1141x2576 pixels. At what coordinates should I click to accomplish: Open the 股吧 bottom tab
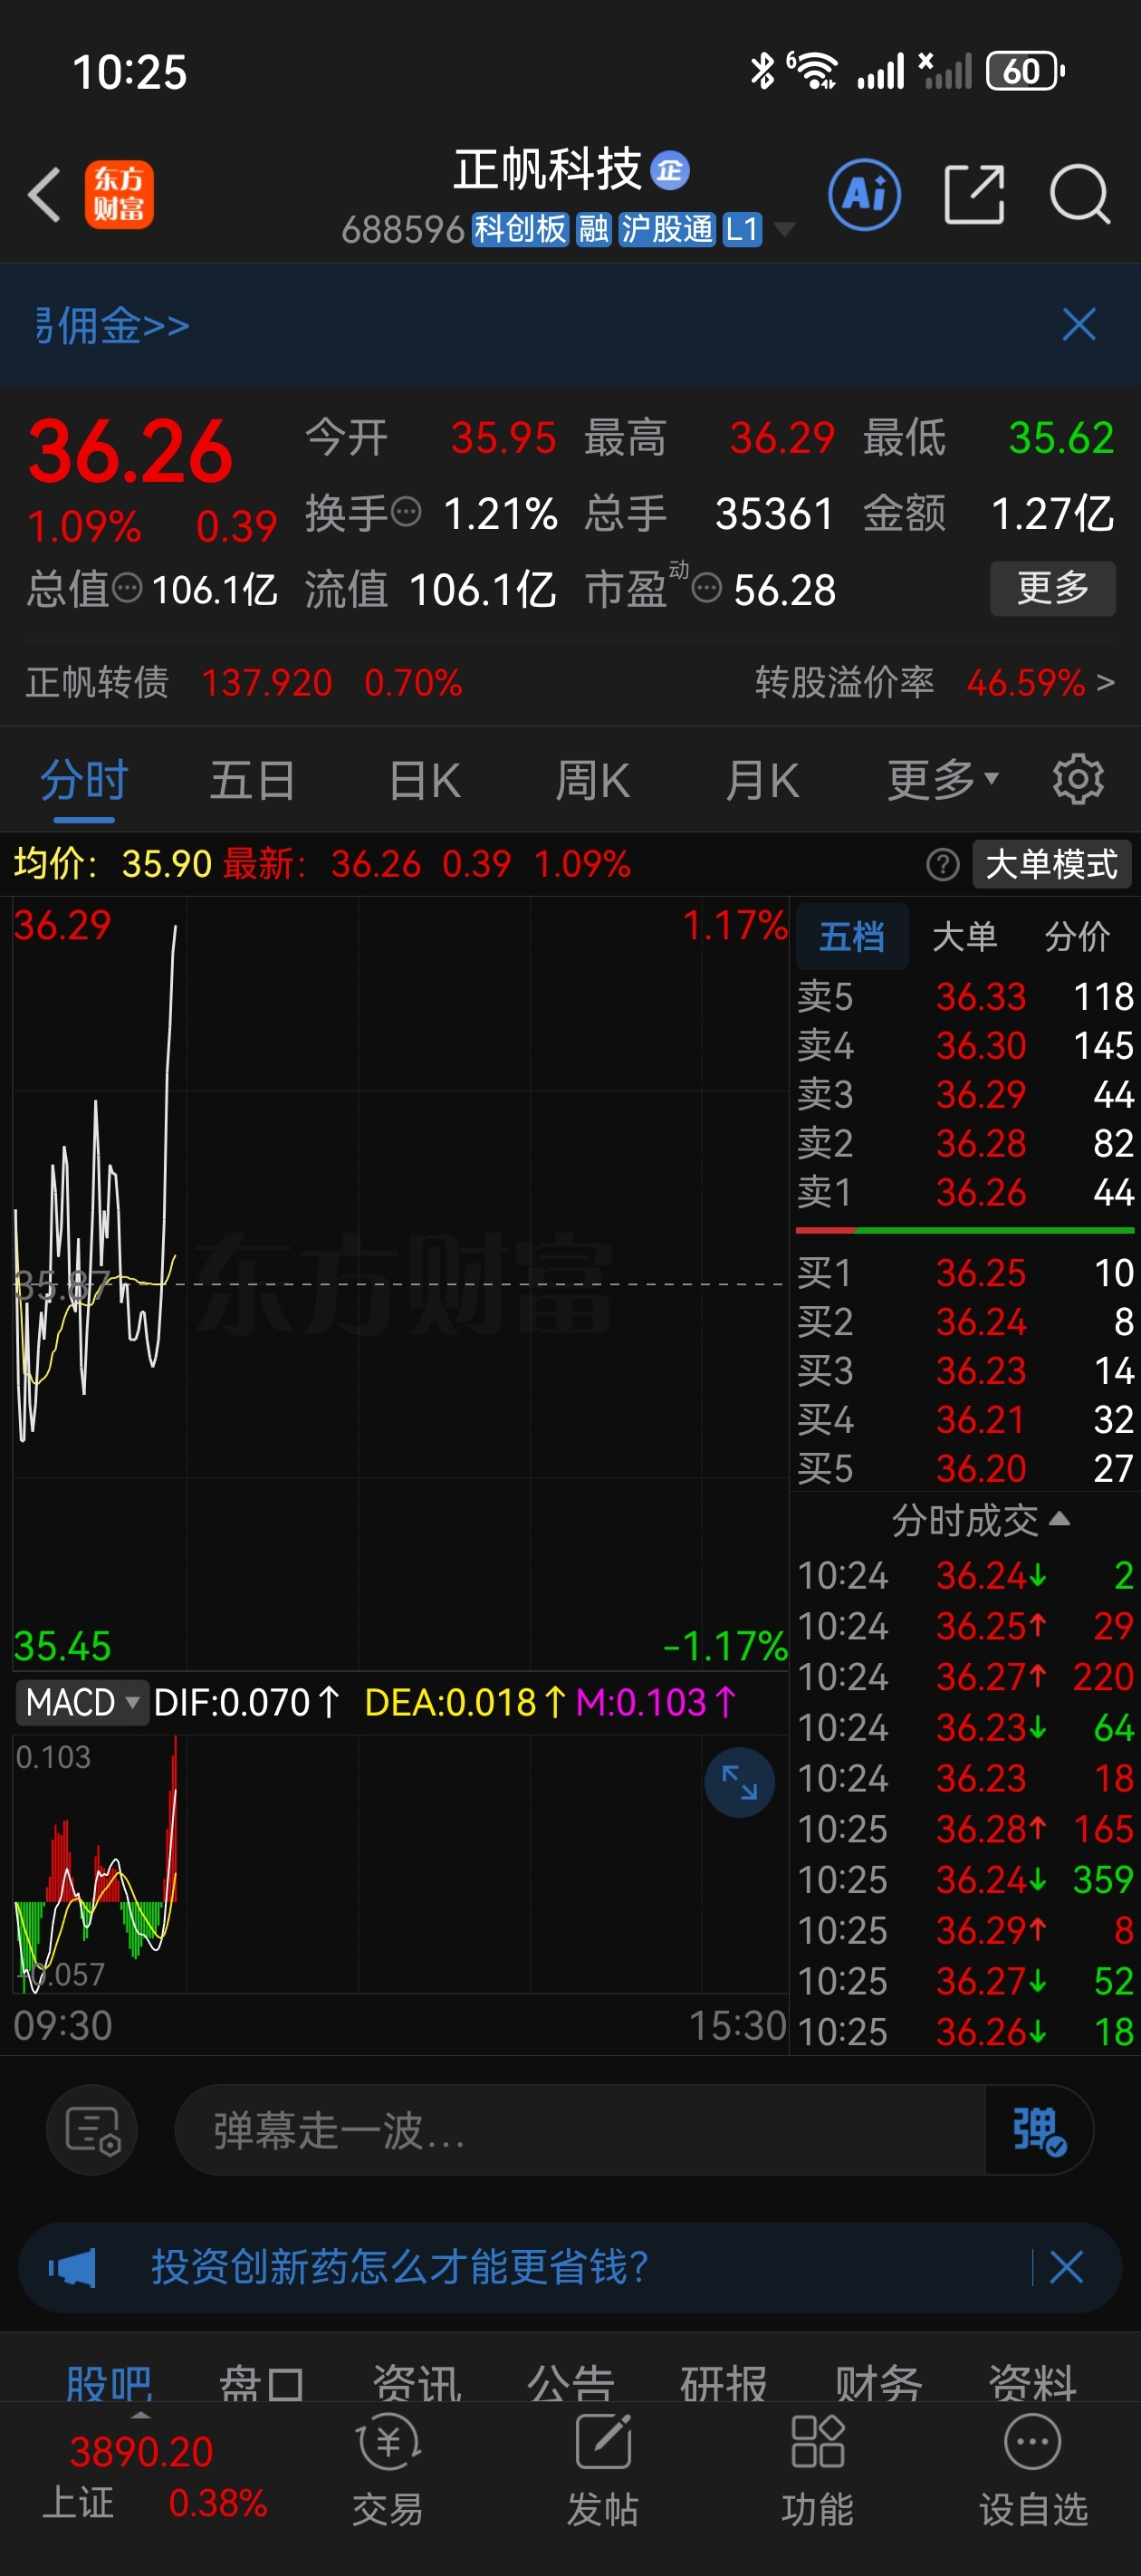(x=109, y=2382)
